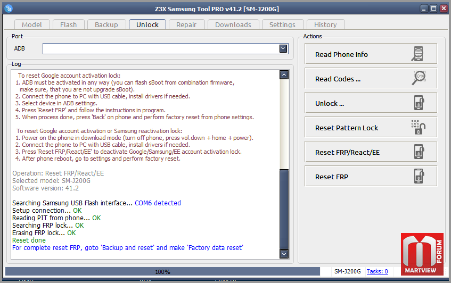The image size is (451, 283).
Task: Close the Z3X Samsung Tool window
Action: tap(444, 9)
